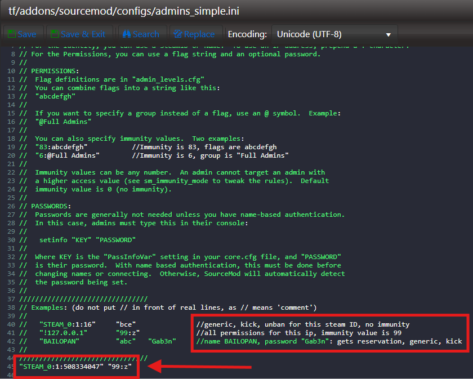Click "@Full Admins" on line 16
This screenshot has height=379, width=473.
(x=63, y=122)
